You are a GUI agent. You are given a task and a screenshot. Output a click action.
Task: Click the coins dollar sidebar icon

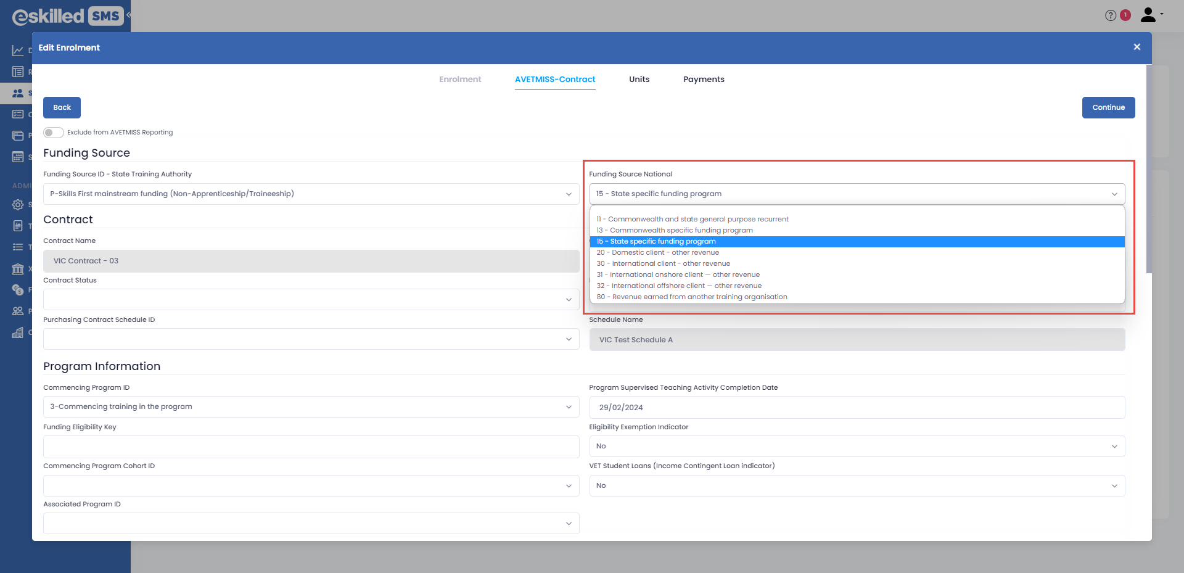pos(18,290)
